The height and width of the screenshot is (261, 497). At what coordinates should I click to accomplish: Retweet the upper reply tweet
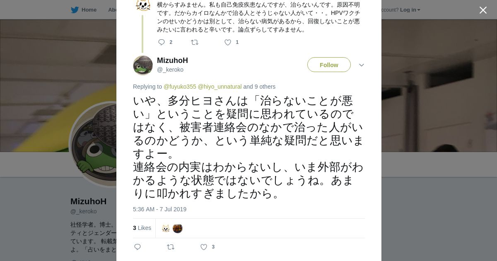[194, 42]
